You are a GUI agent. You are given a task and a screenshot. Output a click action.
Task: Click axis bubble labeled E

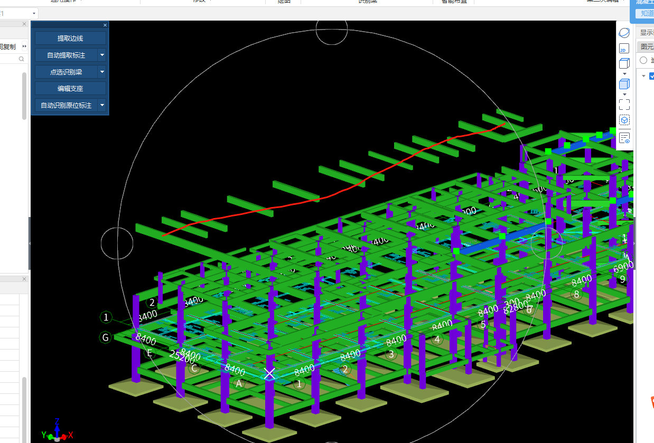point(150,353)
